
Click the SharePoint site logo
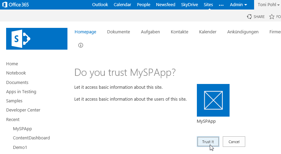(37, 39)
